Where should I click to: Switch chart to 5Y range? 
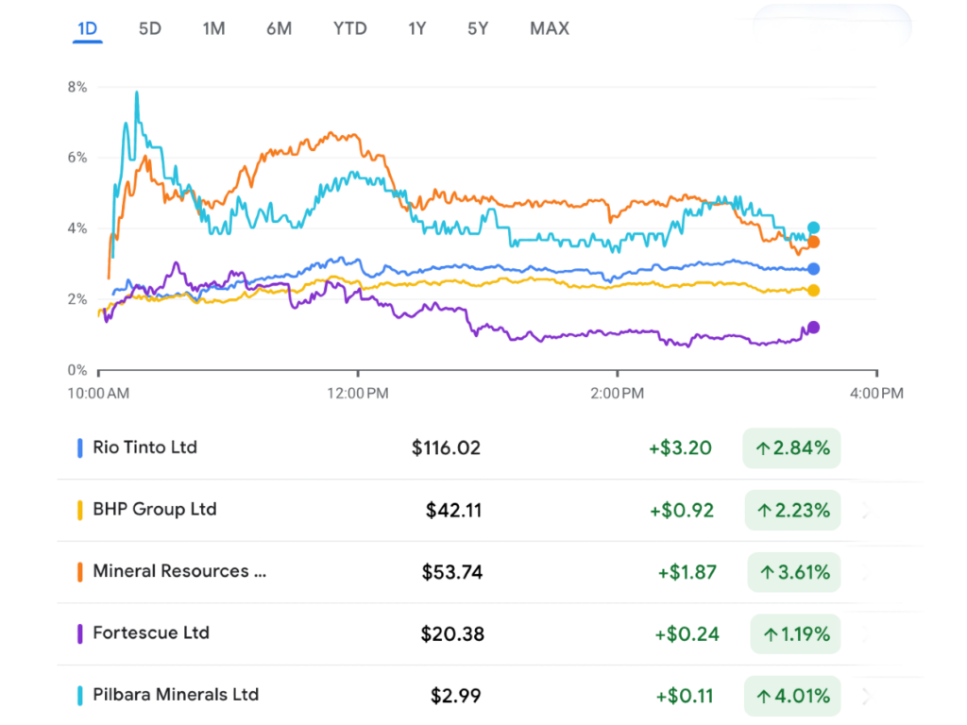click(477, 28)
